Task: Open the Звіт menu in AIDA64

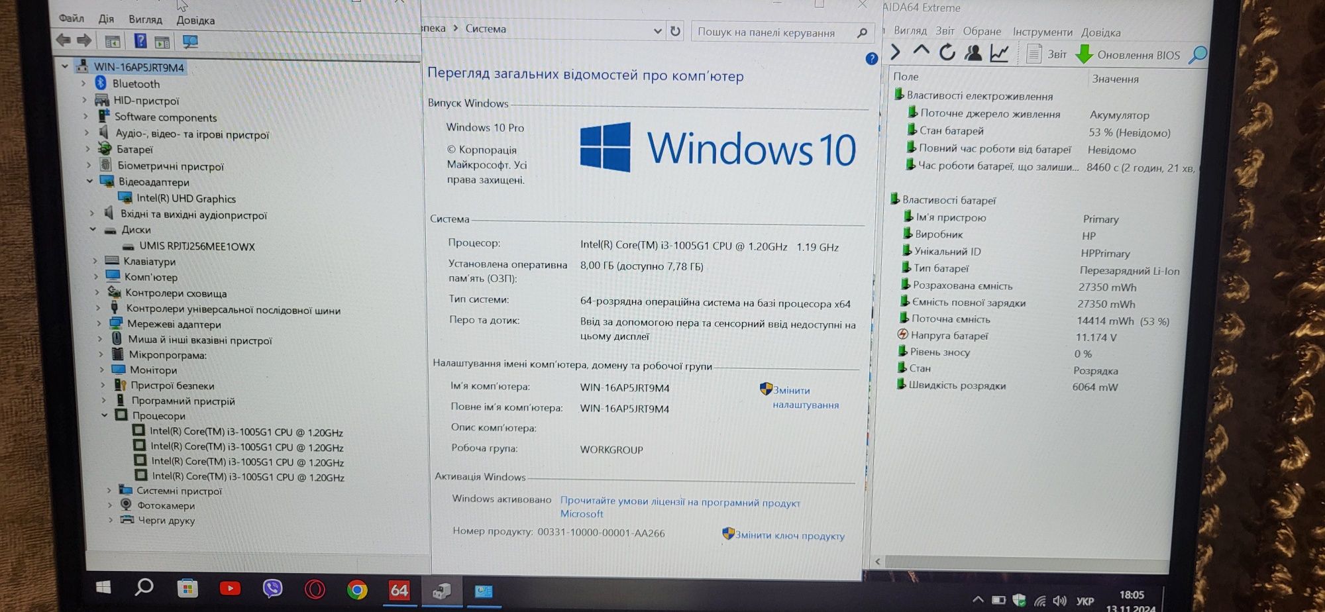Action: (945, 30)
